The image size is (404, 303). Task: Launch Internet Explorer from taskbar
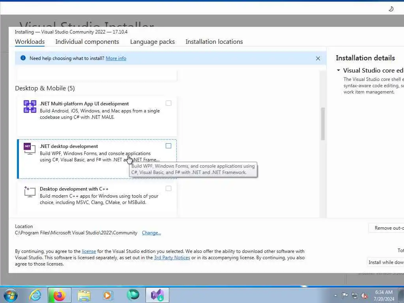[35, 295]
